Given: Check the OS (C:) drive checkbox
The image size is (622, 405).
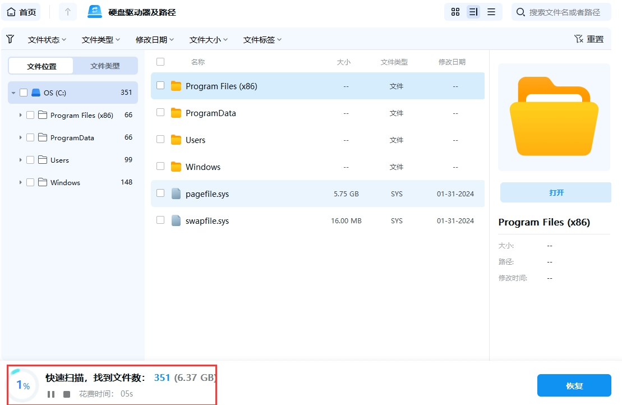Looking at the screenshot, I should (24, 92).
